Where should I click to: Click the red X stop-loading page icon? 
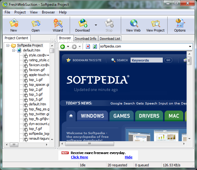tap(88, 47)
